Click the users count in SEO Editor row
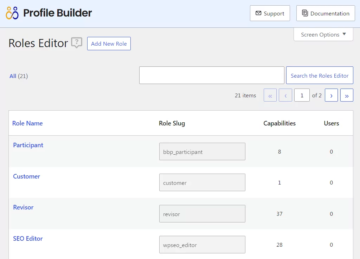The width and height of the screenshot is (360, 259). pos(331,245)
